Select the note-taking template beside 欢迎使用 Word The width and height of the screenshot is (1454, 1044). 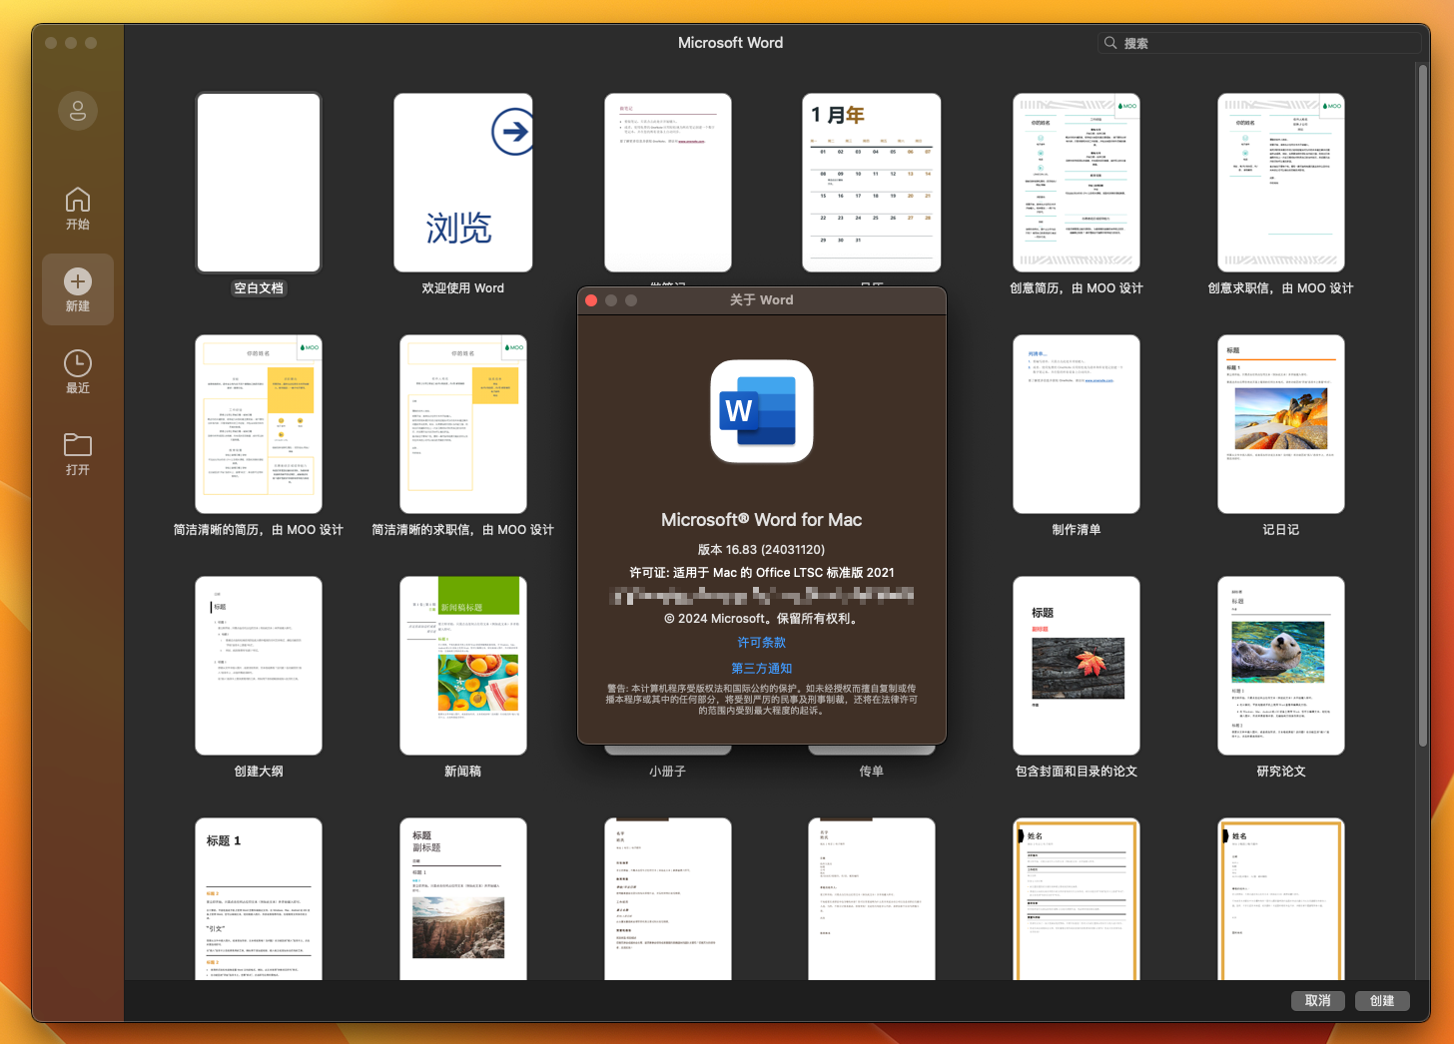(668, 183)
